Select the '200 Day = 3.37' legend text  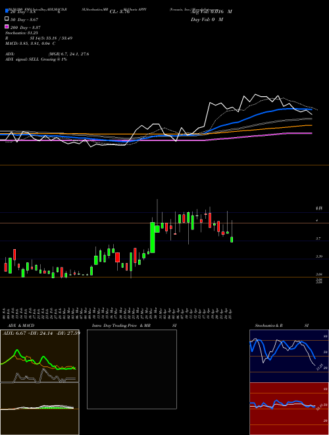click(25, 28)
